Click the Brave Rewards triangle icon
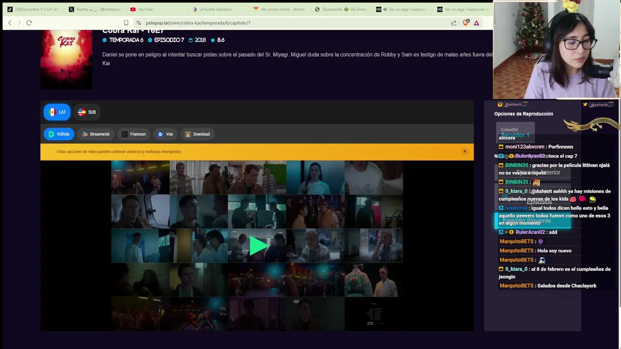Image resolution: width=621 pixels, height=349 pixels. click(x=476, y=23)
